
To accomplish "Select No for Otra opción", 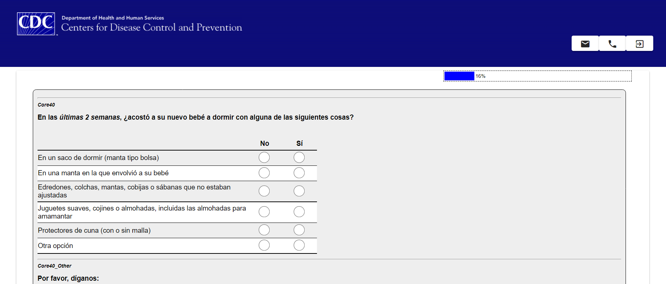I will [264, 245].
